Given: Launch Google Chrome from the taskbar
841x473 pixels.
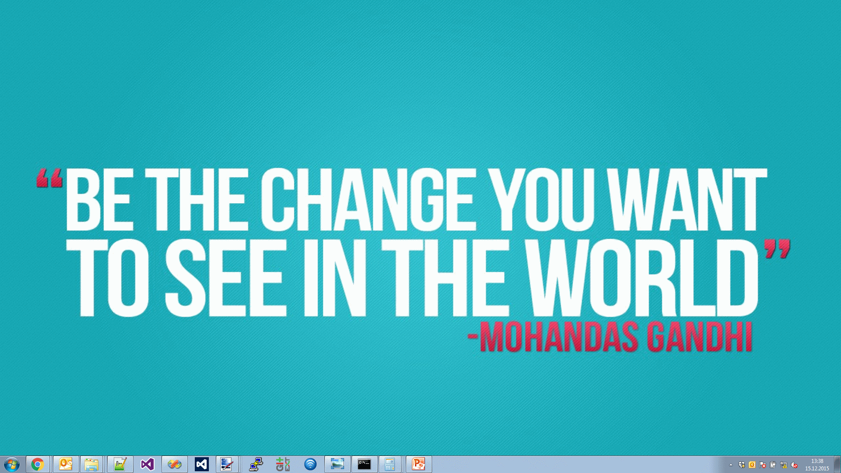Looking at the screenshot, I should click(x=38, y=464).
